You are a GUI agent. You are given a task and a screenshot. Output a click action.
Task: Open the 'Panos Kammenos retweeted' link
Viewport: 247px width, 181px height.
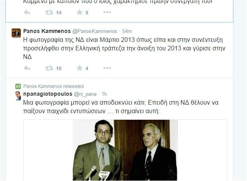[x=53, y=86]
